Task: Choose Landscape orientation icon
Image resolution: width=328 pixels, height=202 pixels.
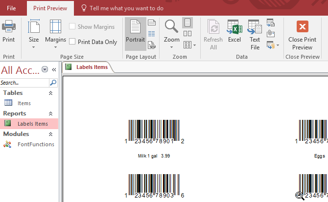Action: click(x=152, y=22)
